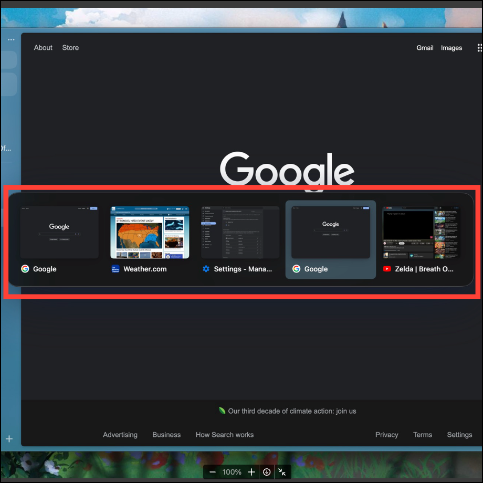Click the Settings gear favicon
The image size is (483, 483).
click(x=206, y=269)
